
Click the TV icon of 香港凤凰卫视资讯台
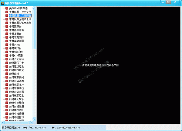click(7, 19)
